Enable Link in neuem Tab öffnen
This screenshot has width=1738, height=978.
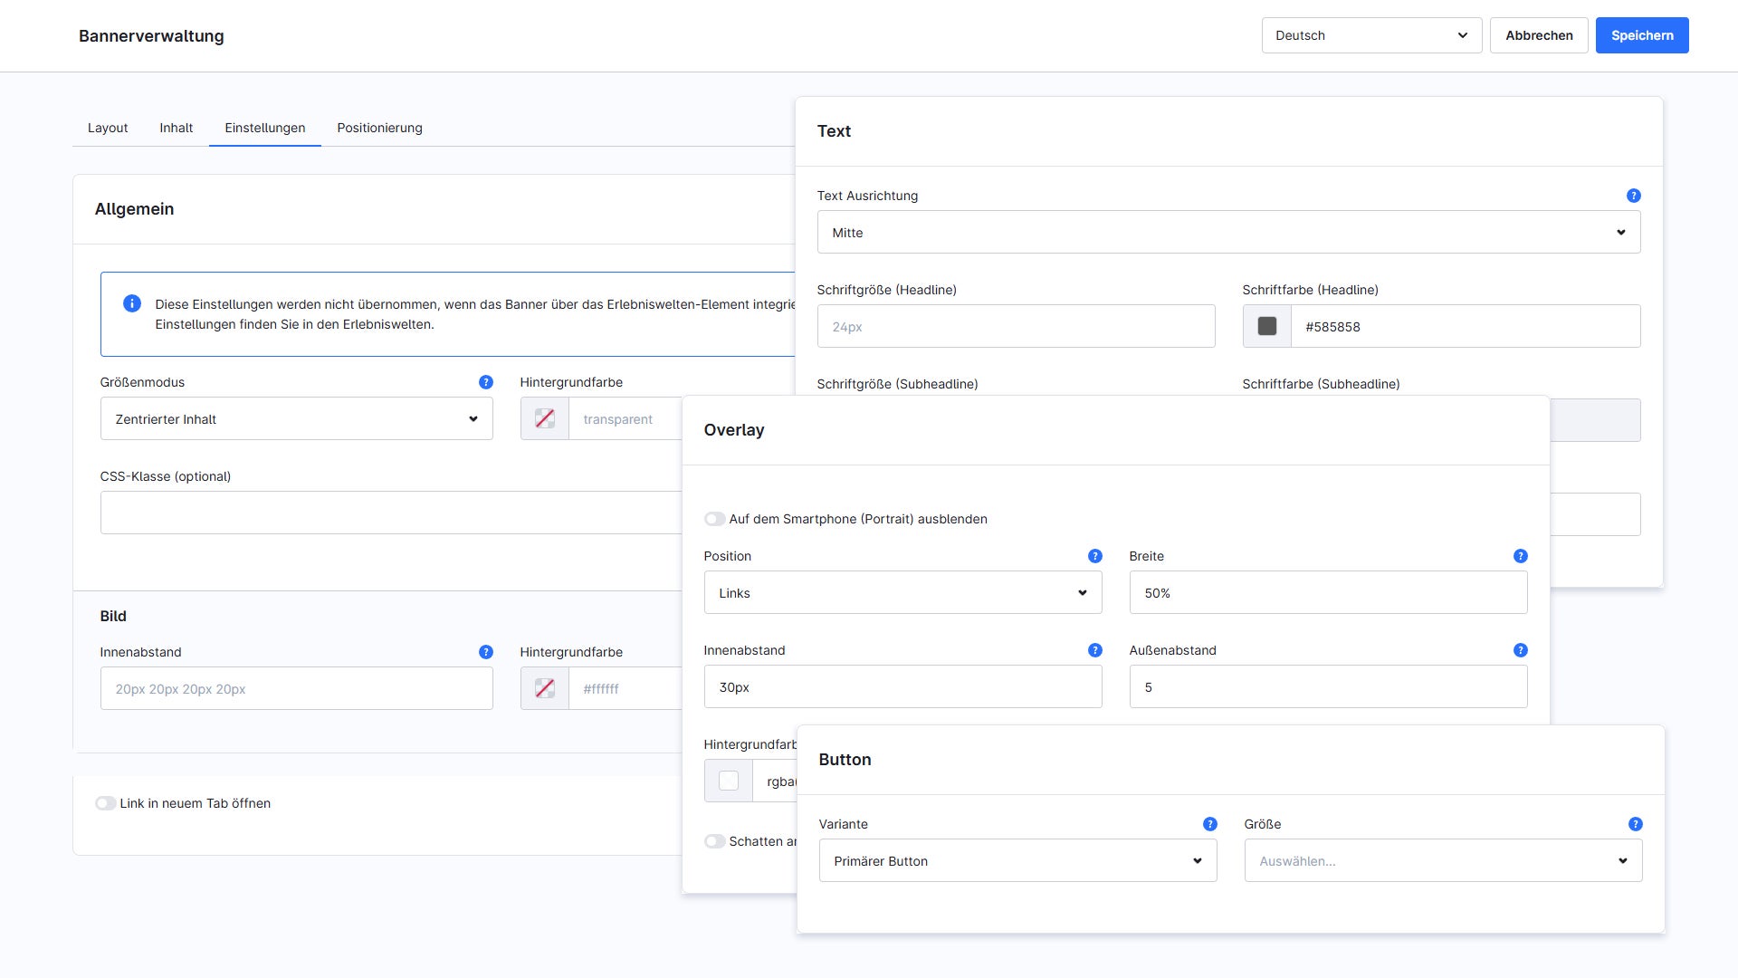[105, 803]
